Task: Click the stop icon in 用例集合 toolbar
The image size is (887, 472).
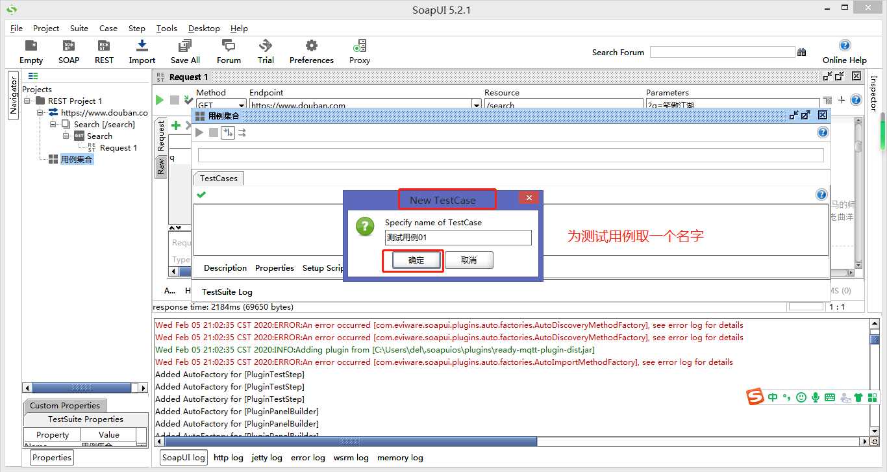Action: (214, 132)
